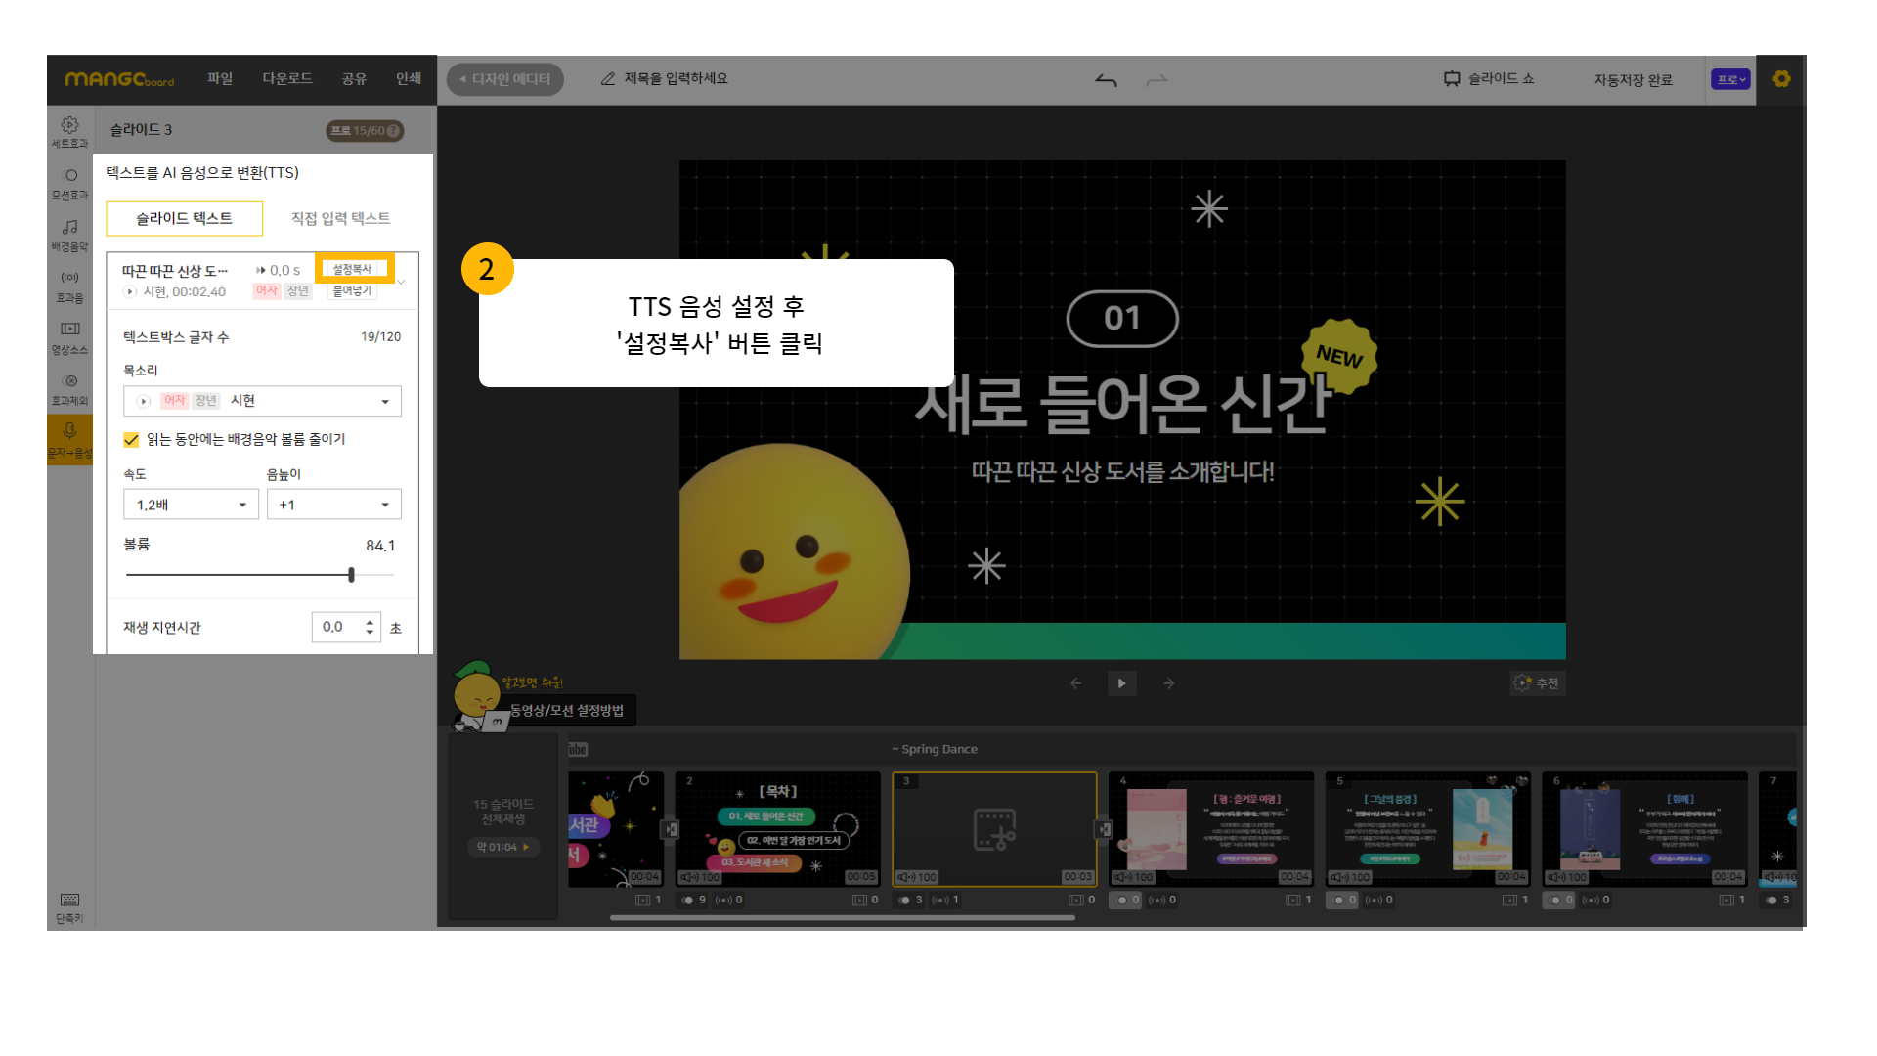Select slide 6 thumbnail in timeline
This screenshot has width=1877, height=1056.
coord(1644,829)
